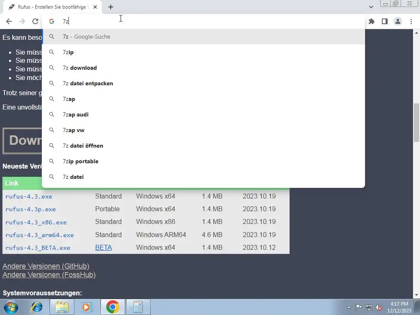Click the '4.6 MB' size cell
This screenshot has width=420, height=315.
pyautogui.click(x=212, y=235)
